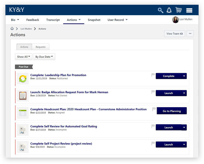Flag the Self Project Review item
This screenshot has width=204, height=164.
pos(153,143)
